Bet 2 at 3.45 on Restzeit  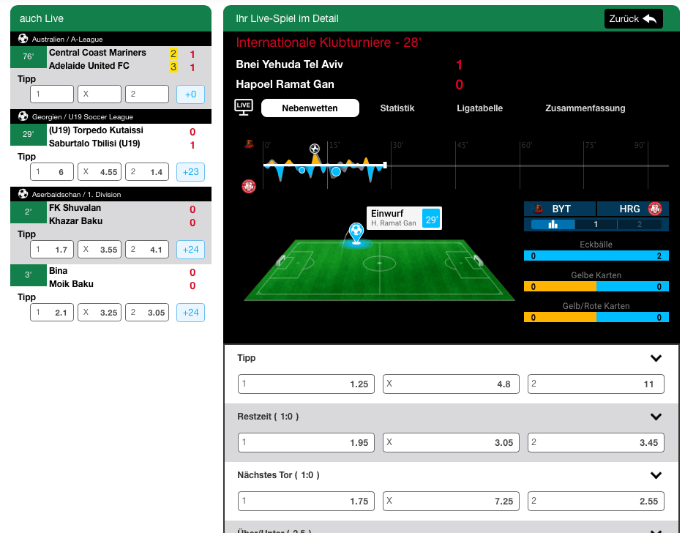(x=596, y=442)
